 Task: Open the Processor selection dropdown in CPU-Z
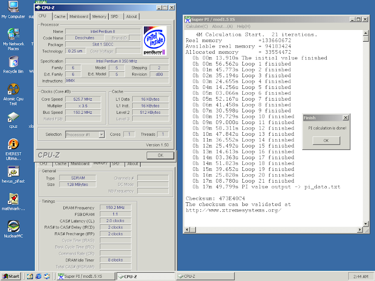[102, 134]
